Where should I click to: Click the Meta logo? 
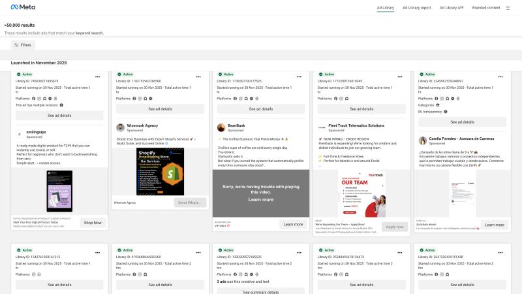pyautogui.click(x=23, y=7)
